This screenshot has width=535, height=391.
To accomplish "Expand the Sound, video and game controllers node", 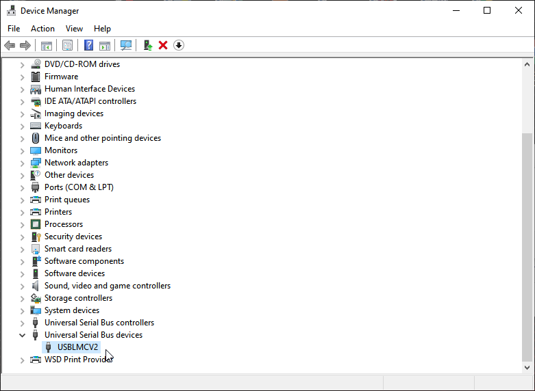I will [x=22, y=286].
